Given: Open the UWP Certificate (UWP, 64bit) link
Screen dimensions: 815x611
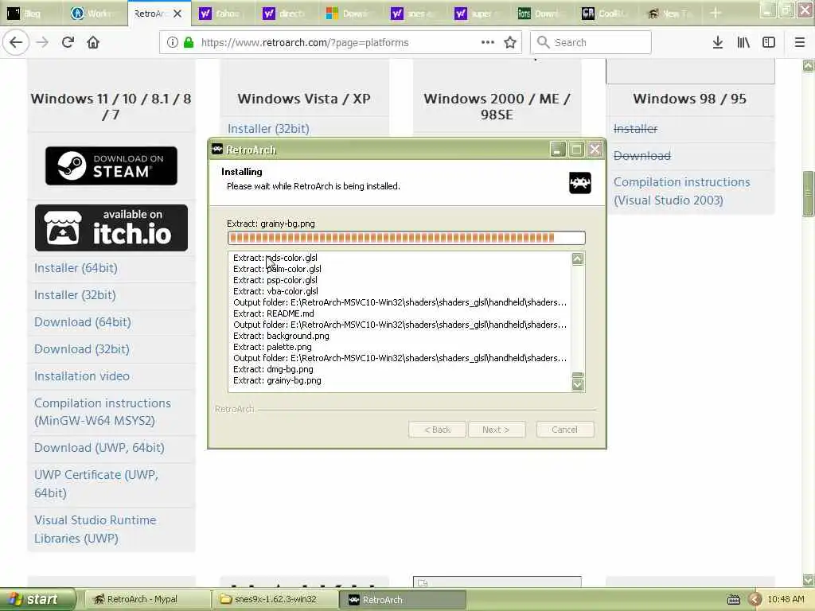Looking at the screenshot, I should pyautogui.click(x=96, y=484).
